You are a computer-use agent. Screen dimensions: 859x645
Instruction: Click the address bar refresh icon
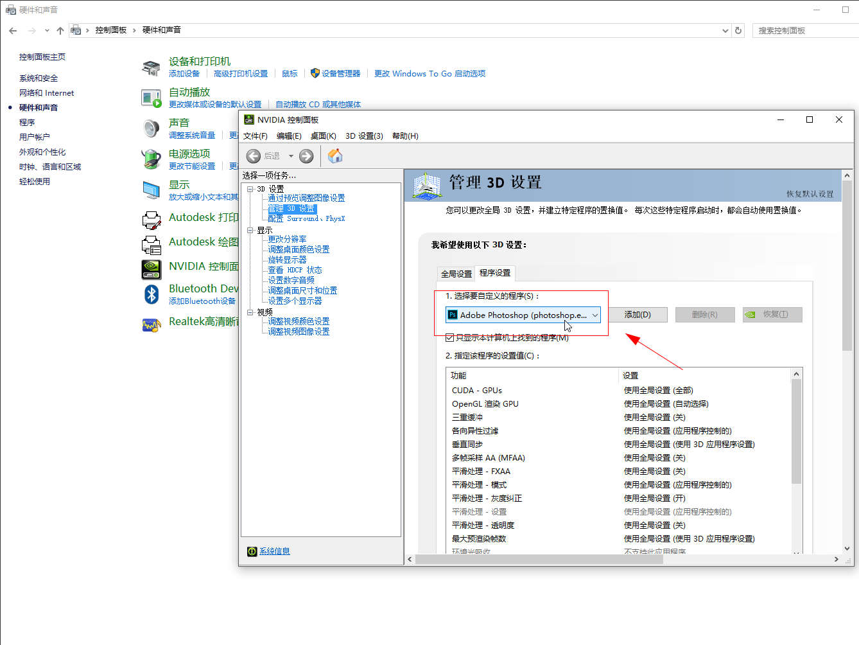pos(738,30)
